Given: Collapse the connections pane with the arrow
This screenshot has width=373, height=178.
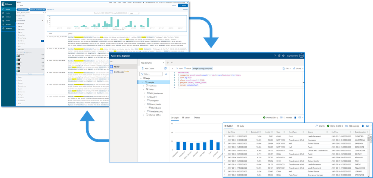Looking at the screenshot, I should click(173, 69).
